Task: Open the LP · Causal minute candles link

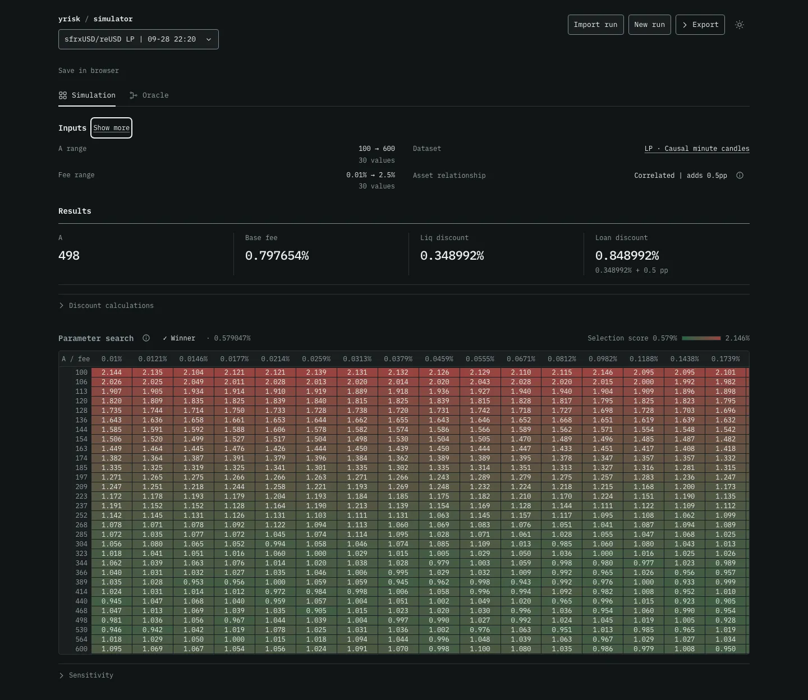Action: pyautogui.click(x=697, y=149)
